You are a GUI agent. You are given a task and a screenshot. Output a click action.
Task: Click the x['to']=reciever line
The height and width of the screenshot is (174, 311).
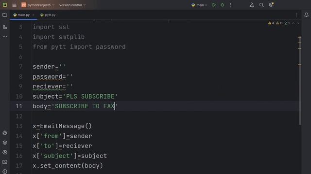pyautogui.click(x=62, y=146)
